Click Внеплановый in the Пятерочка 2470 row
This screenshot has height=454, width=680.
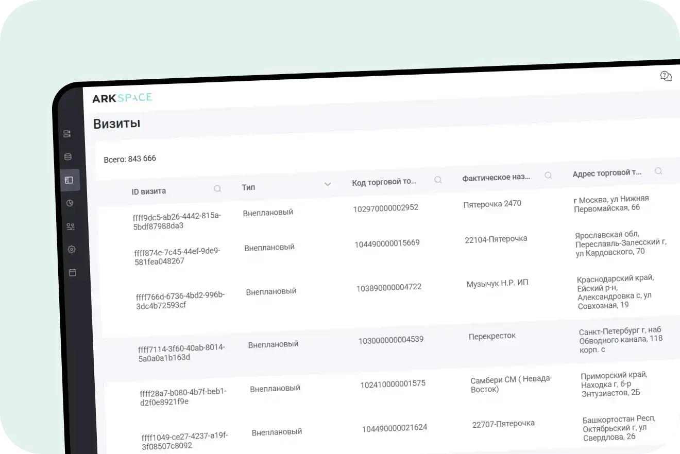(x=268, y=212)
